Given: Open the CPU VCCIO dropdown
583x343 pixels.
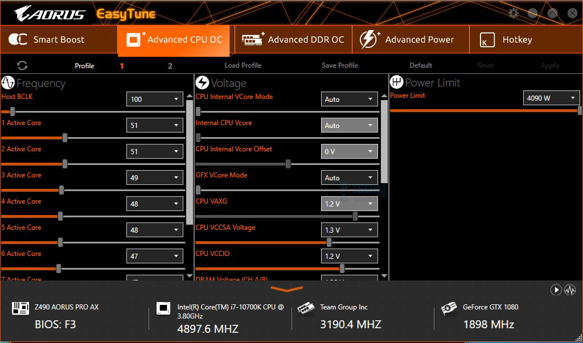Looking at the screenshot, I should [x=349, y=256].
